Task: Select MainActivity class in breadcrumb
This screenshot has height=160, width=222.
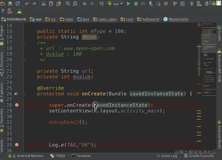Action: [x=176, y=19]
